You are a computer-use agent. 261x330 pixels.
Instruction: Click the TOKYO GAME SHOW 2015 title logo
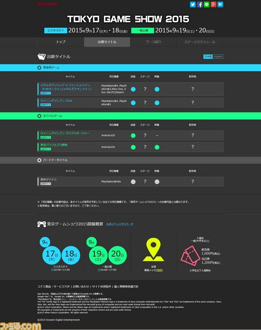tap(128, 19)
